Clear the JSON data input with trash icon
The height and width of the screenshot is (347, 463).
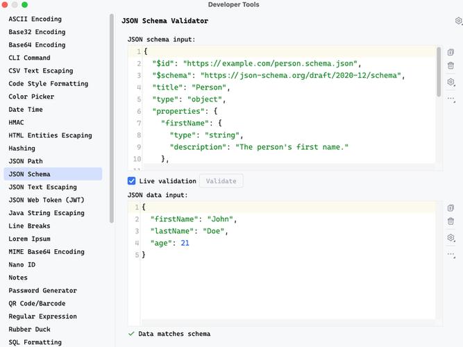(451, 221)
